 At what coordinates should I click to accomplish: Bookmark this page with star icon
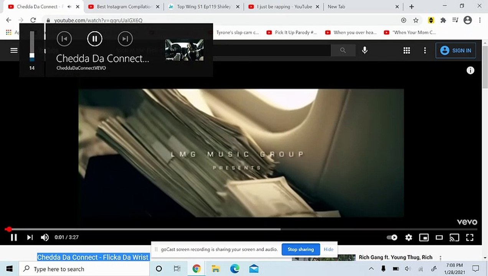click(x=416, y=20)
